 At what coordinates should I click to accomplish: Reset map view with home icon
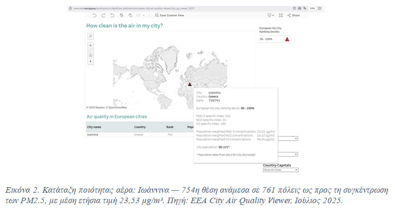tap(90, 56)
